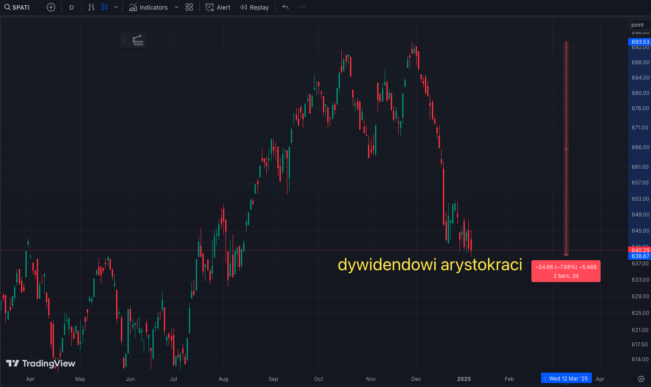
Task: Expand the favorite indicators dropdown chevron
Action: [x=177, y=7]
